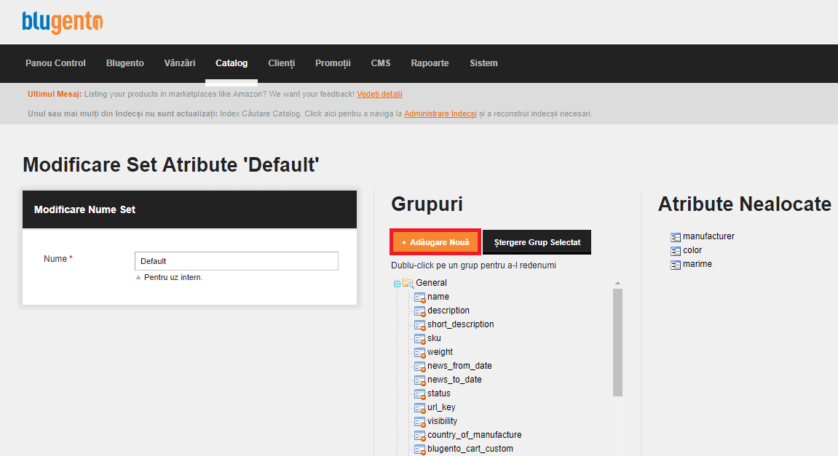Select the short_description attribute label
Viewport: 838px width, 456px height.
[x=461, y=324]
